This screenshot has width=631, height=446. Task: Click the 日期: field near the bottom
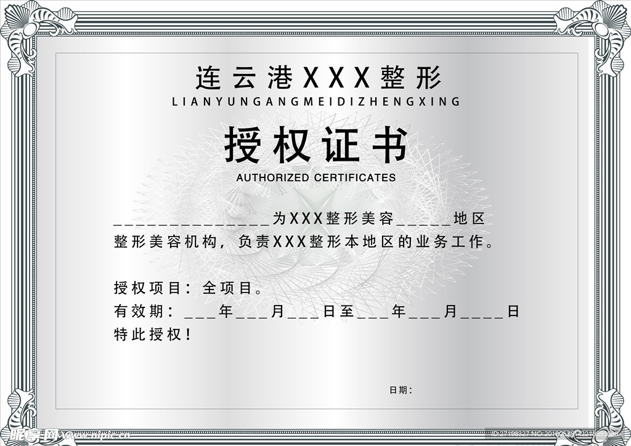click(x=402, y=388)
